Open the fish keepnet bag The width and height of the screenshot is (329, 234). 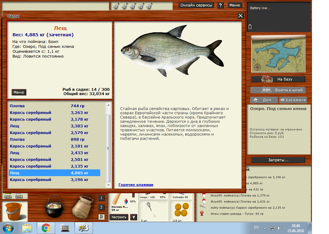81,207
